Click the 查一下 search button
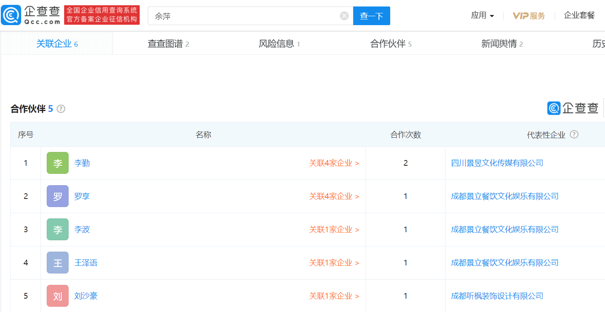Image resolution: width=605 pixels, height=312 pixels. 372,16
